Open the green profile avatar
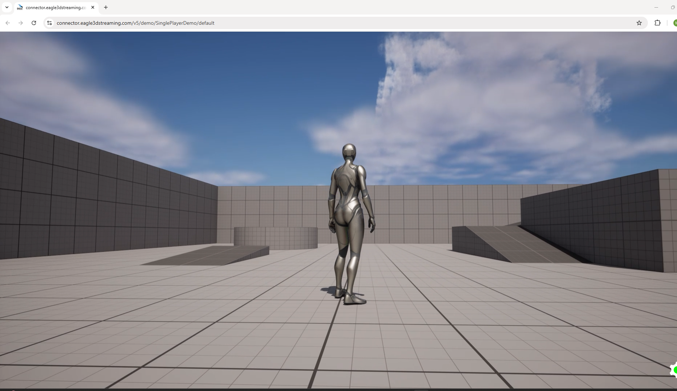Viewport: 677px width, 391px height. [x=674, y=23]
